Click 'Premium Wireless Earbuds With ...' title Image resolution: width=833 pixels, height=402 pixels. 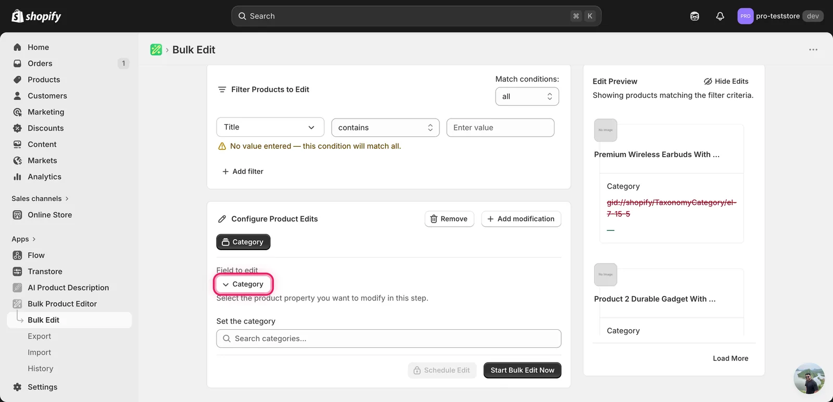click(657, 154)
